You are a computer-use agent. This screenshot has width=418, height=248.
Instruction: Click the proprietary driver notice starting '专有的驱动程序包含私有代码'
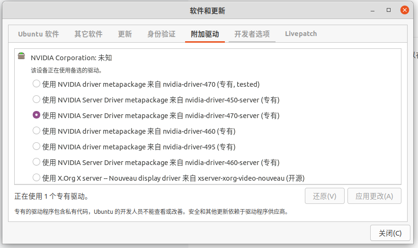tap(151, 211)
